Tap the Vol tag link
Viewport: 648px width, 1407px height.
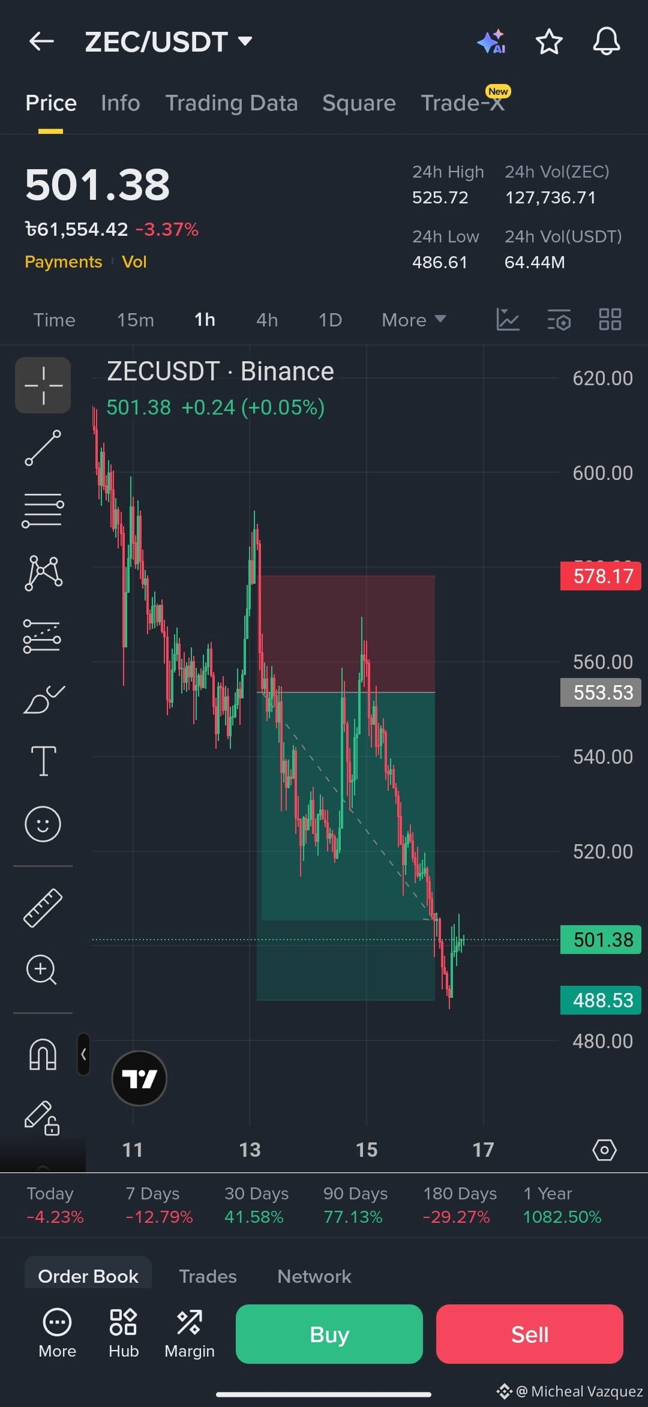point(134,262)
